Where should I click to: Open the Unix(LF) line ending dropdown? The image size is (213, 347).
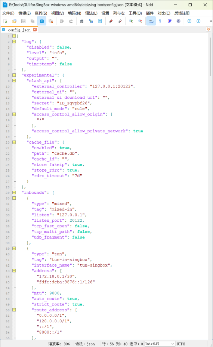(160, 344)
